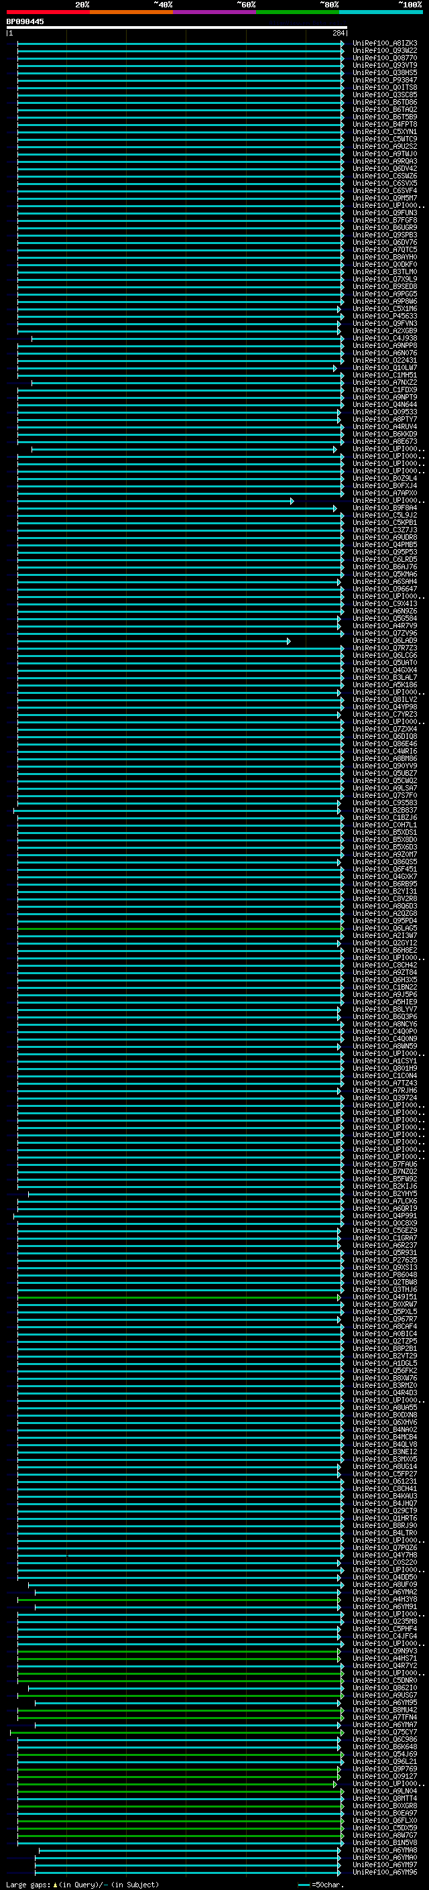Click the purple ~60% identity legend segment

tap(215, 12)
